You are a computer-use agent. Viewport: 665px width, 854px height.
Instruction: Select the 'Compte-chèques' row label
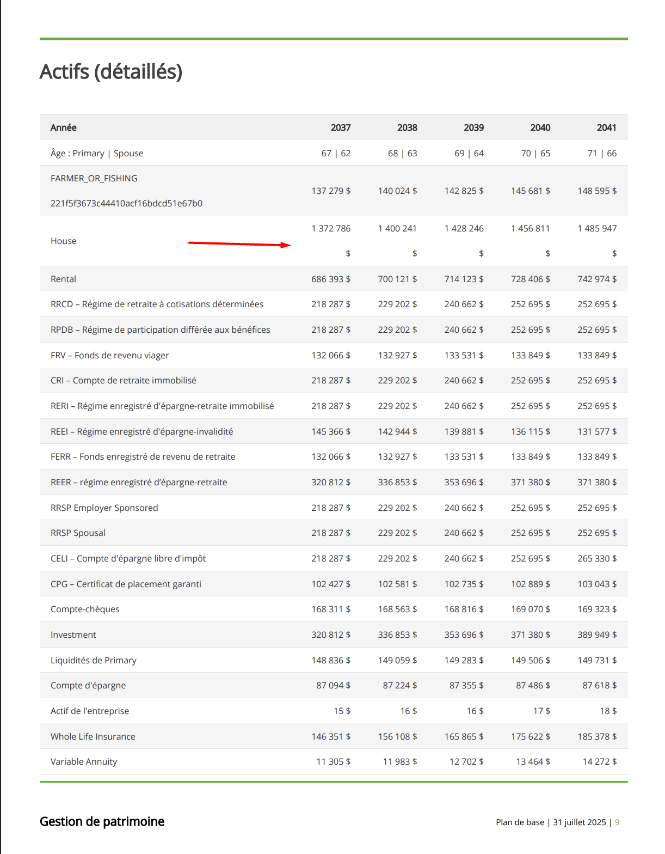pos(85,609)
